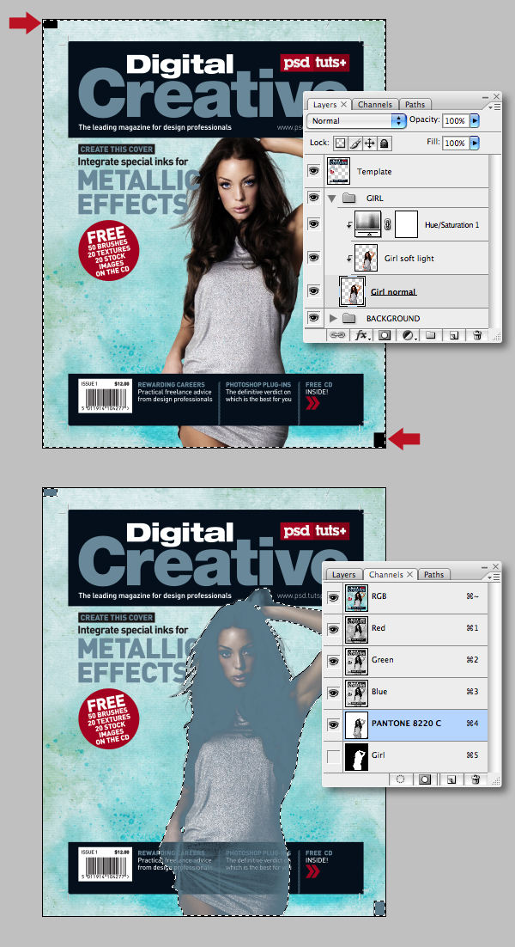The image size is (515, 947).
Task: Enable Lock all padlock icon
Action: [x=385, y=144]
